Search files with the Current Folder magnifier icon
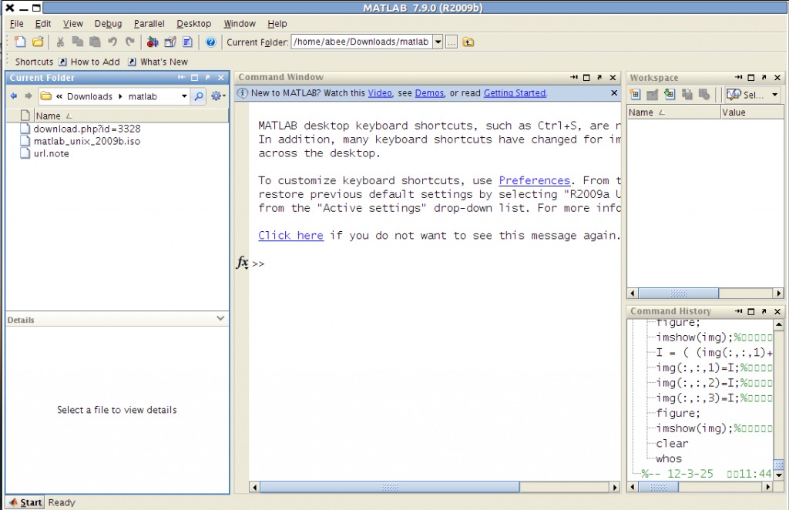The width and height of the screenshot is (789, 510). 200,96
